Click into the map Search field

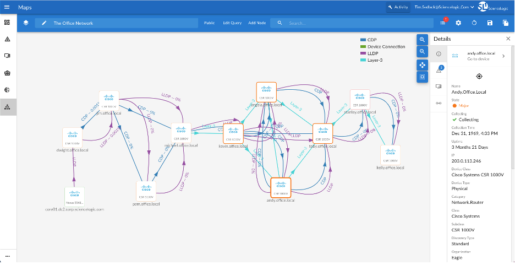pyautogui.click(x=352, y=23)
